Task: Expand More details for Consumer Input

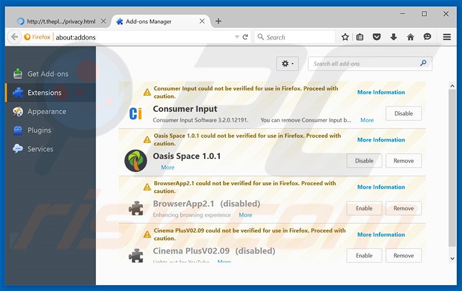Action: pyautogui.click(x=367, y=120)
